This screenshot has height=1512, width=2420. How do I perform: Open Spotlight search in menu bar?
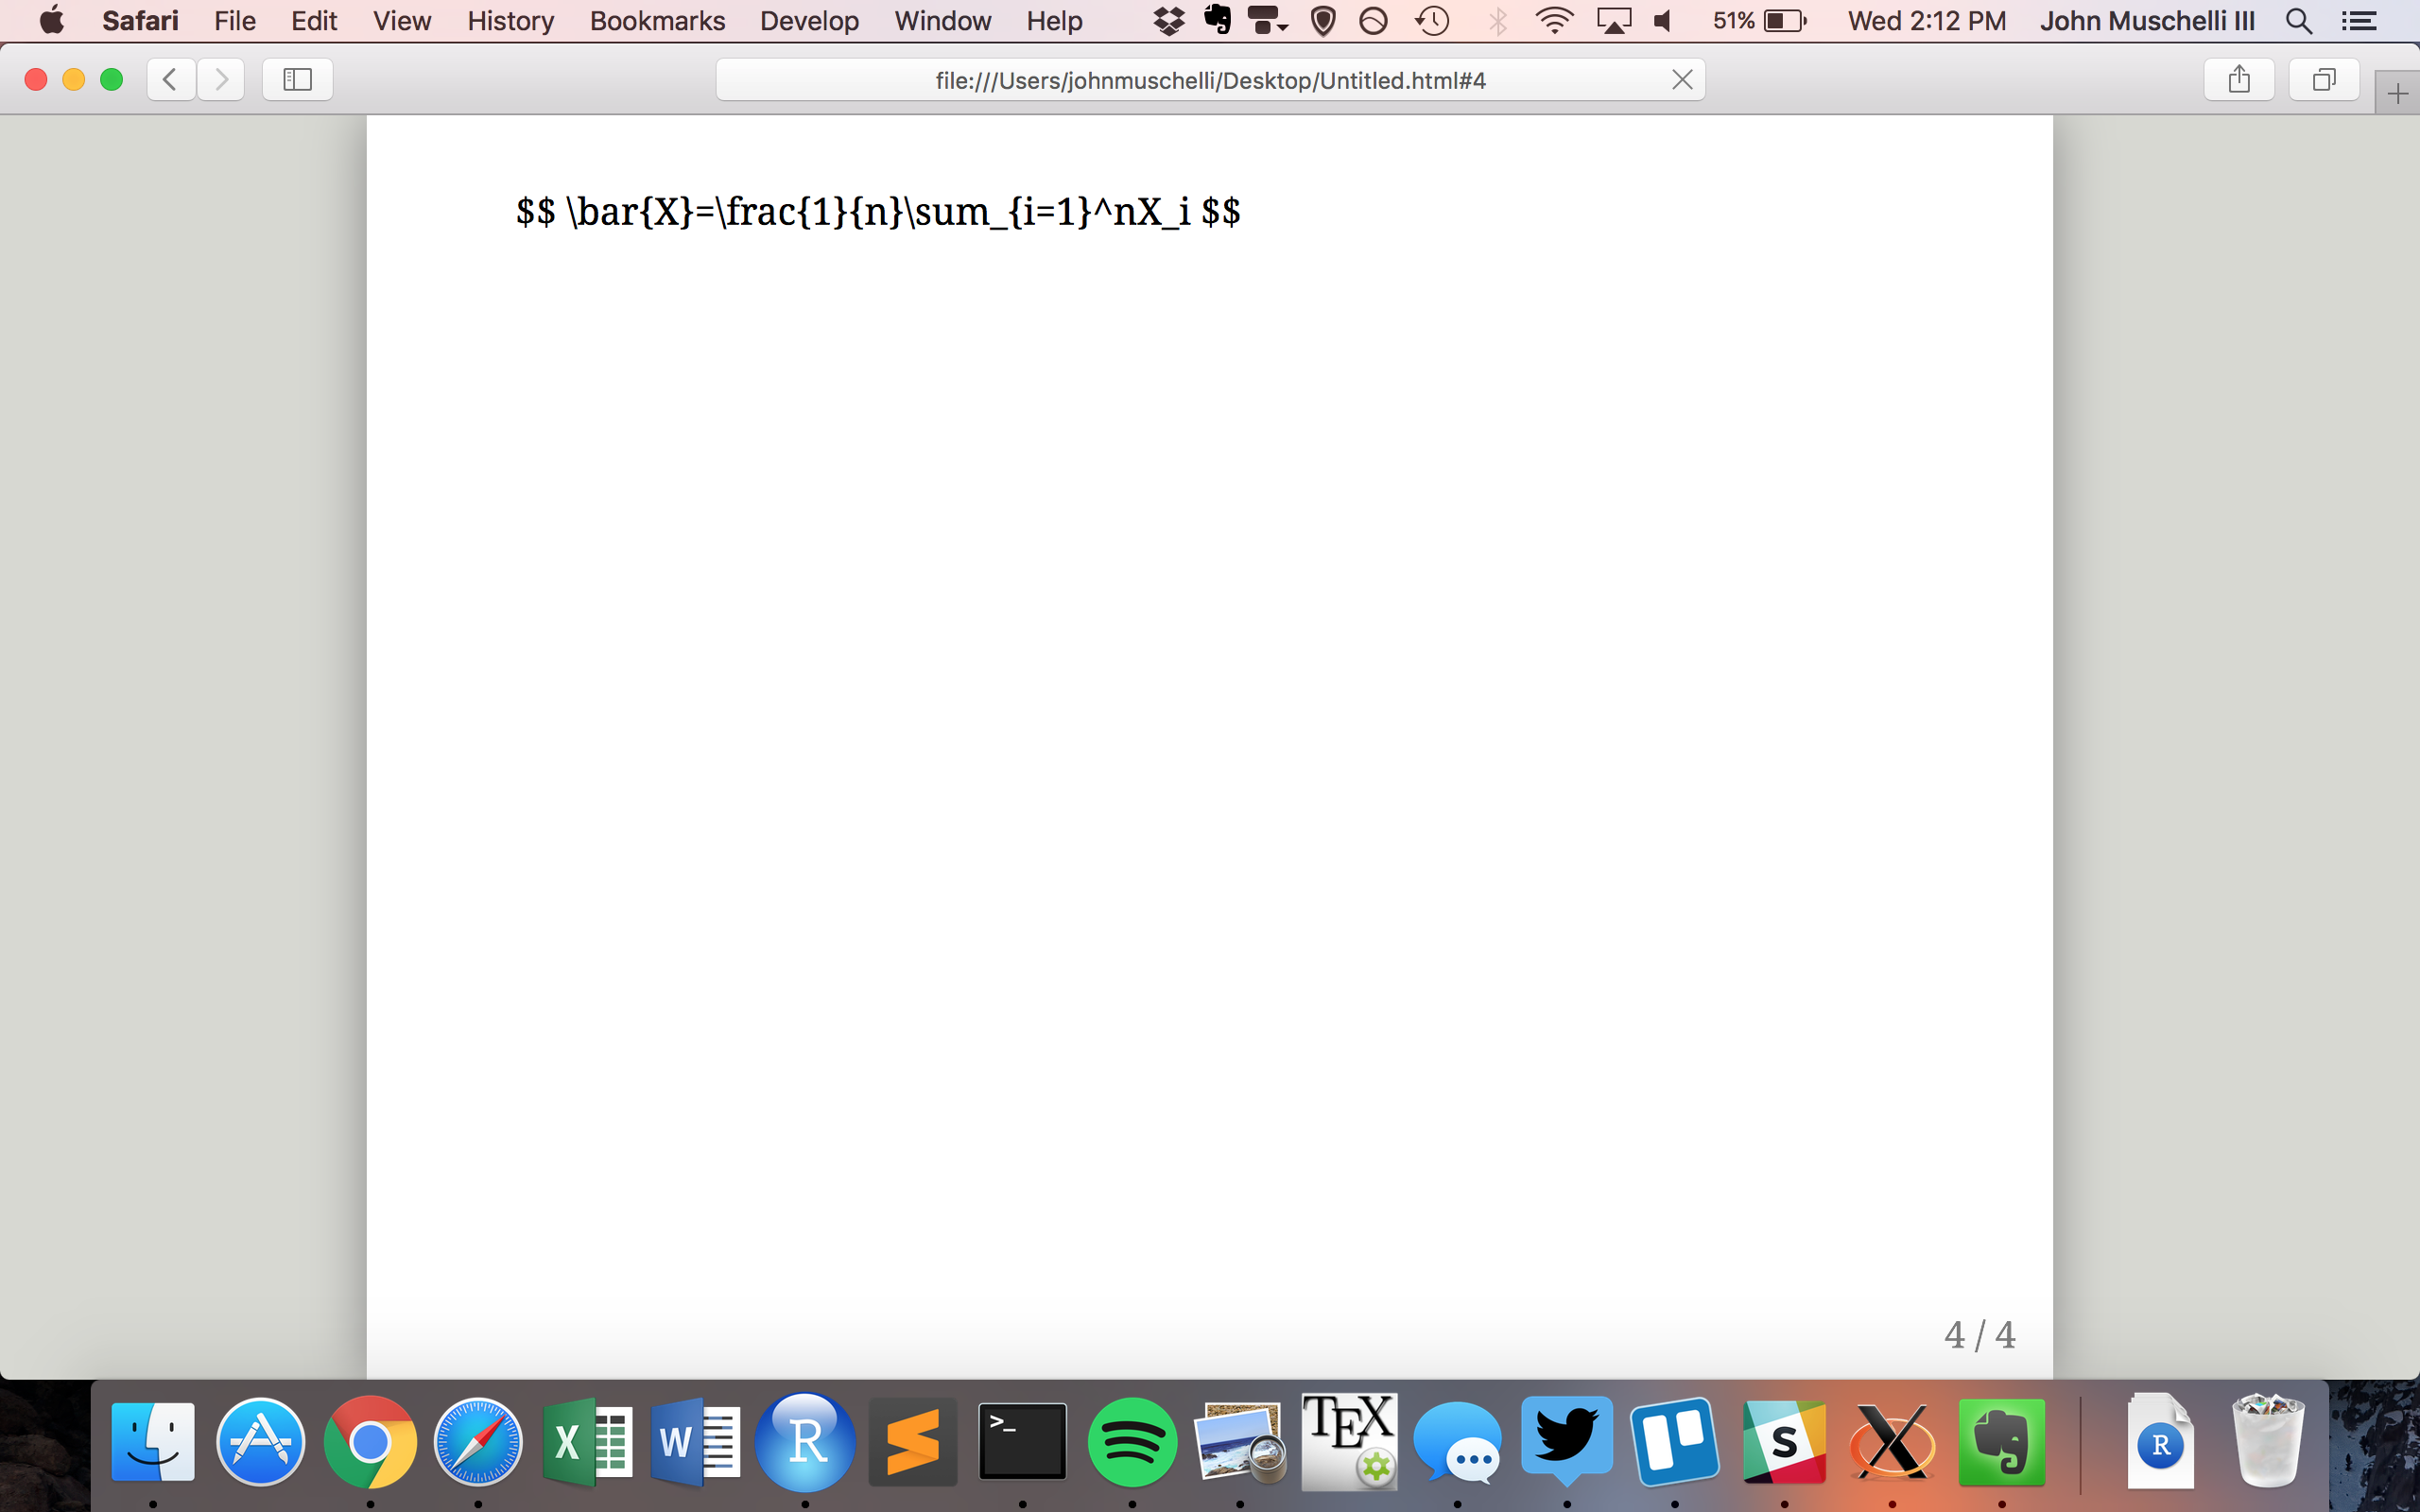(2298, 21)
